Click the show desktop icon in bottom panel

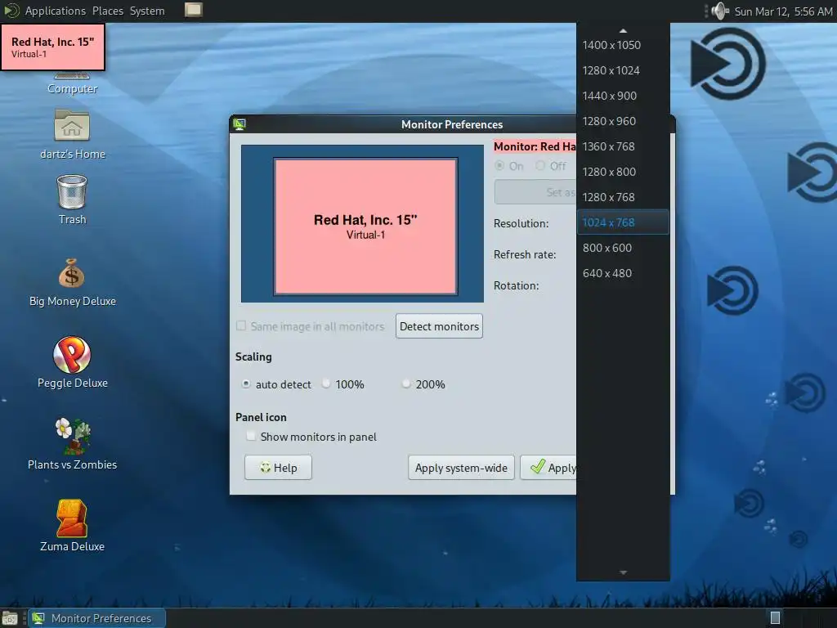[10, 618]
